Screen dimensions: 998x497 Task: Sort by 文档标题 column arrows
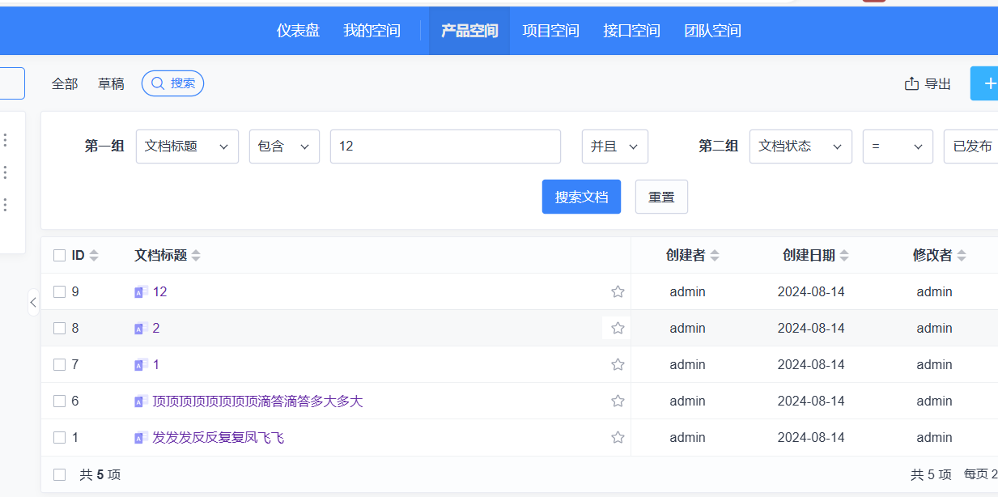(196, 256)
